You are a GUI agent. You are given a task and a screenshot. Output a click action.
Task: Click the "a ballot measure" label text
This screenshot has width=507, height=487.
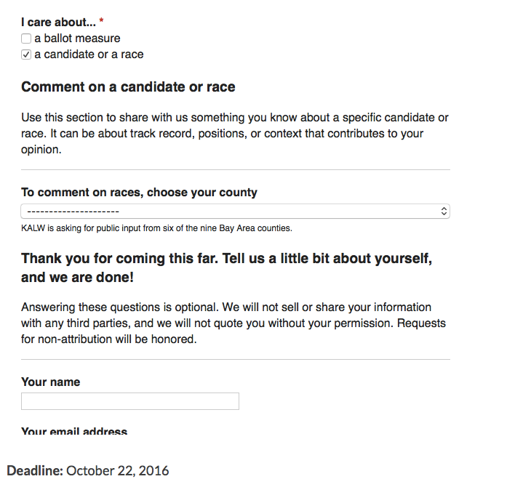click(x=77, y=39)
